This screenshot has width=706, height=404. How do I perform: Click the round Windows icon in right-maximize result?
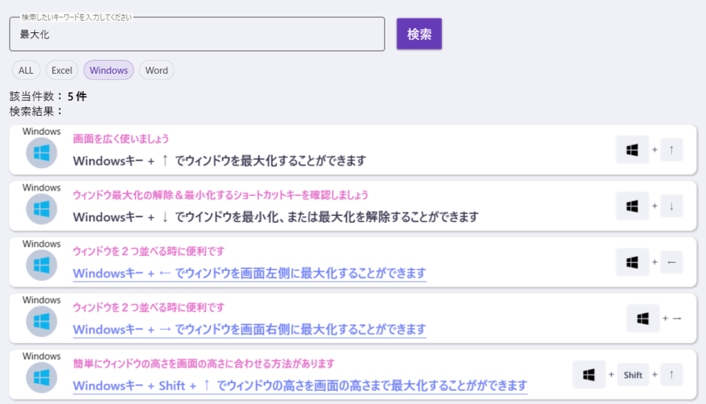(x=41, y=322)
